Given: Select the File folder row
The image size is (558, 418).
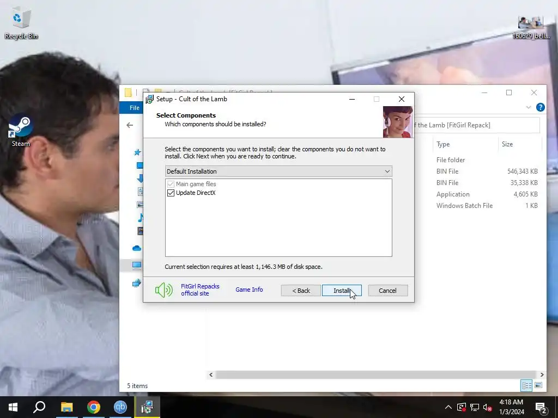Looking at the screenshot, I should tap(487, 160).
